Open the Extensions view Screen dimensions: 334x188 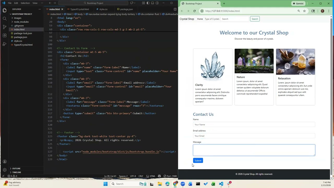4,36
